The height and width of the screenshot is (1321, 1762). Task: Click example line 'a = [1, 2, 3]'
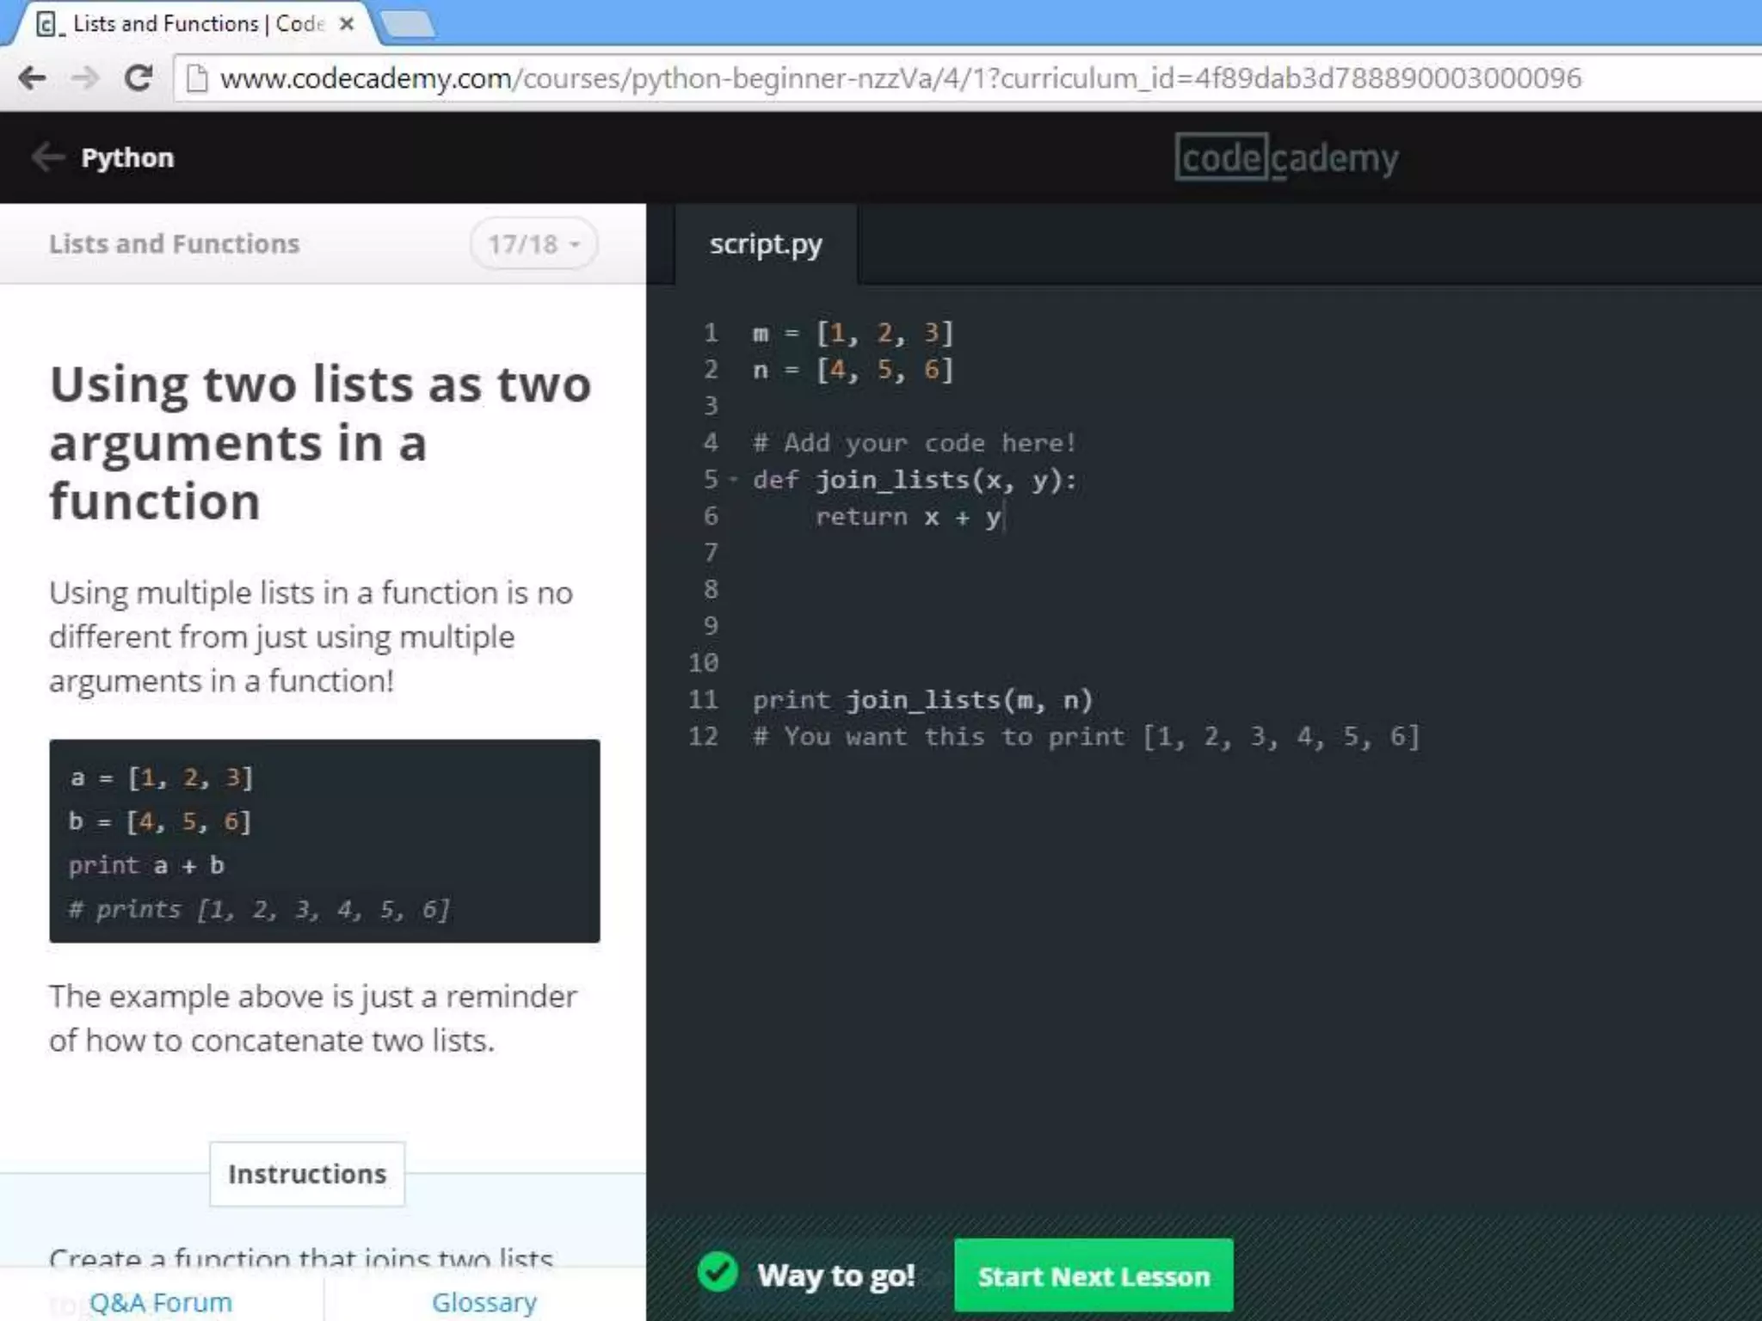(x=161, y=778)
